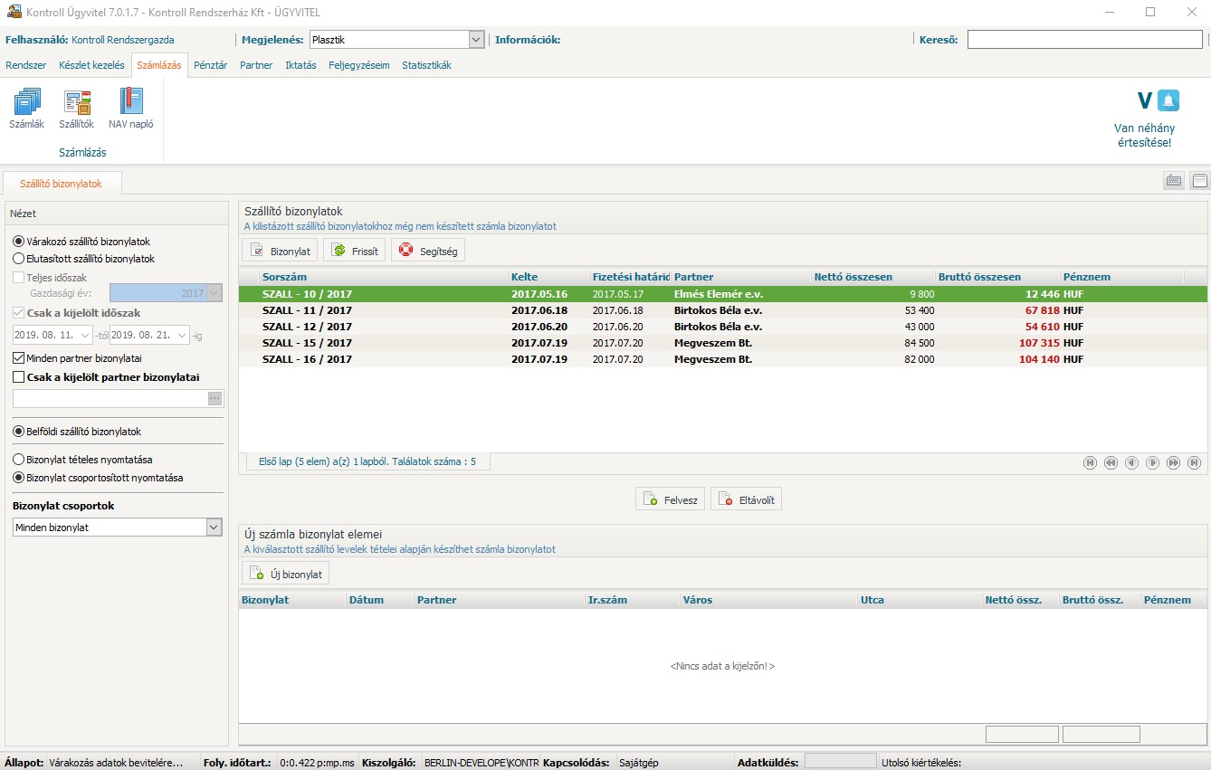This screenshot has width=1211, height=770.
Task: Open the Statisztikák menu tab
Action: tap(426, 65)
